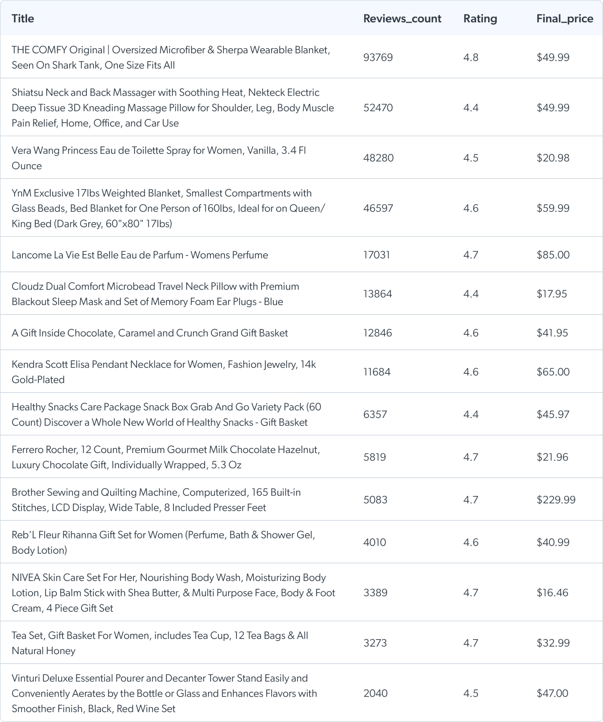Screen dimensions: 603x722
Task: Open the YnM Exclusive Weighted Blanket title
Action: (x=168, y=208)
